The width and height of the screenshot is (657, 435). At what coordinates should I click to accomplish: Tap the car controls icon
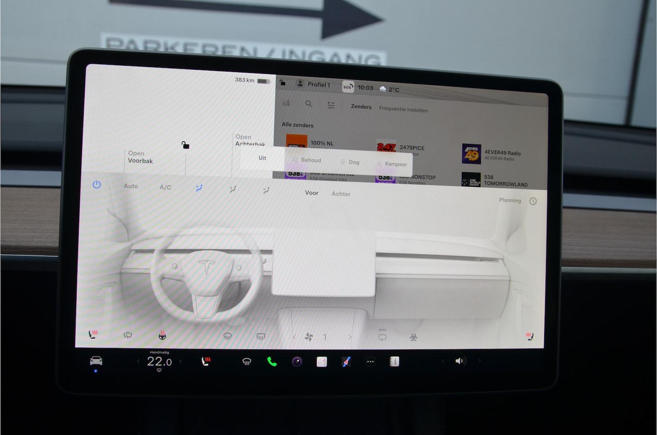click(x=96, y=361)
